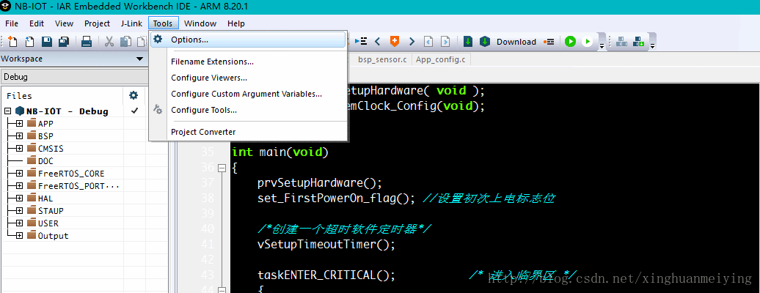Choose Options... from Tools menu
This screenshot has height=293, width=760.
pyautogui.click(x=248, y=40)
